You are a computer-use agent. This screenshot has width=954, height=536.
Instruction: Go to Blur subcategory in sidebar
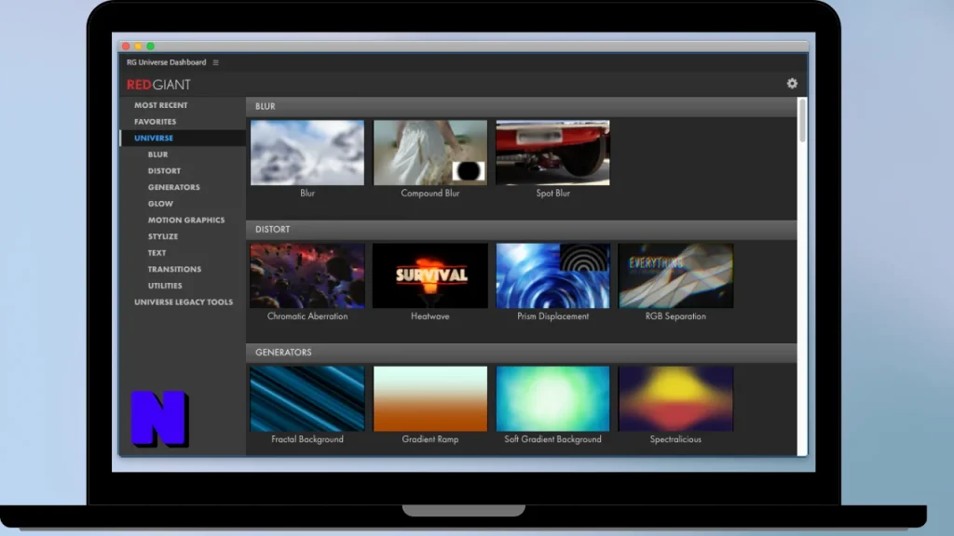157,154
